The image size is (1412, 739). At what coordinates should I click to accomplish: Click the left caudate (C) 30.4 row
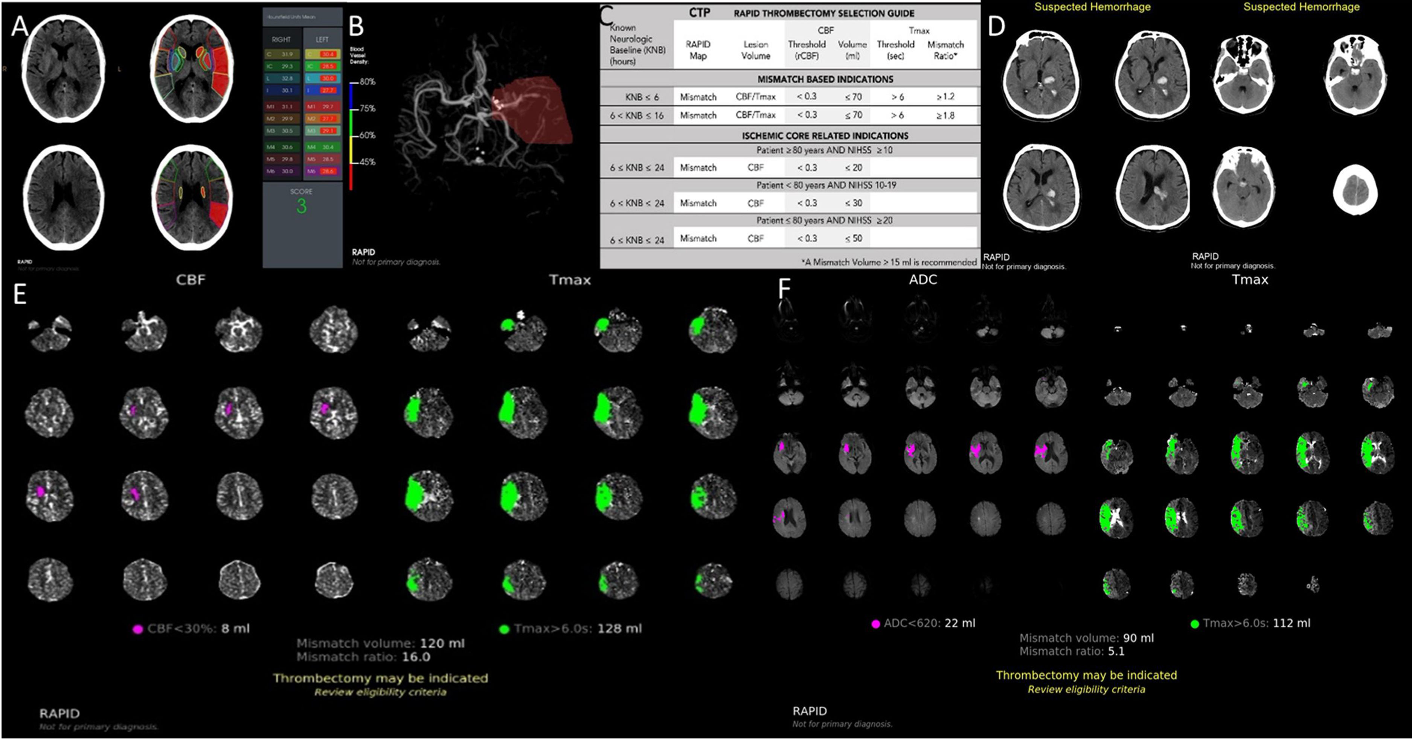coord(322,54)
